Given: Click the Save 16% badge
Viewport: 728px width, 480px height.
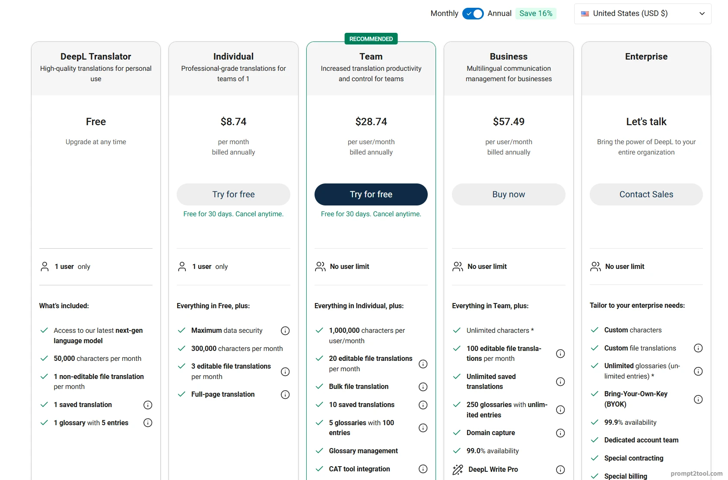Looking at the screenshot, I should click(x=536, y=13).
